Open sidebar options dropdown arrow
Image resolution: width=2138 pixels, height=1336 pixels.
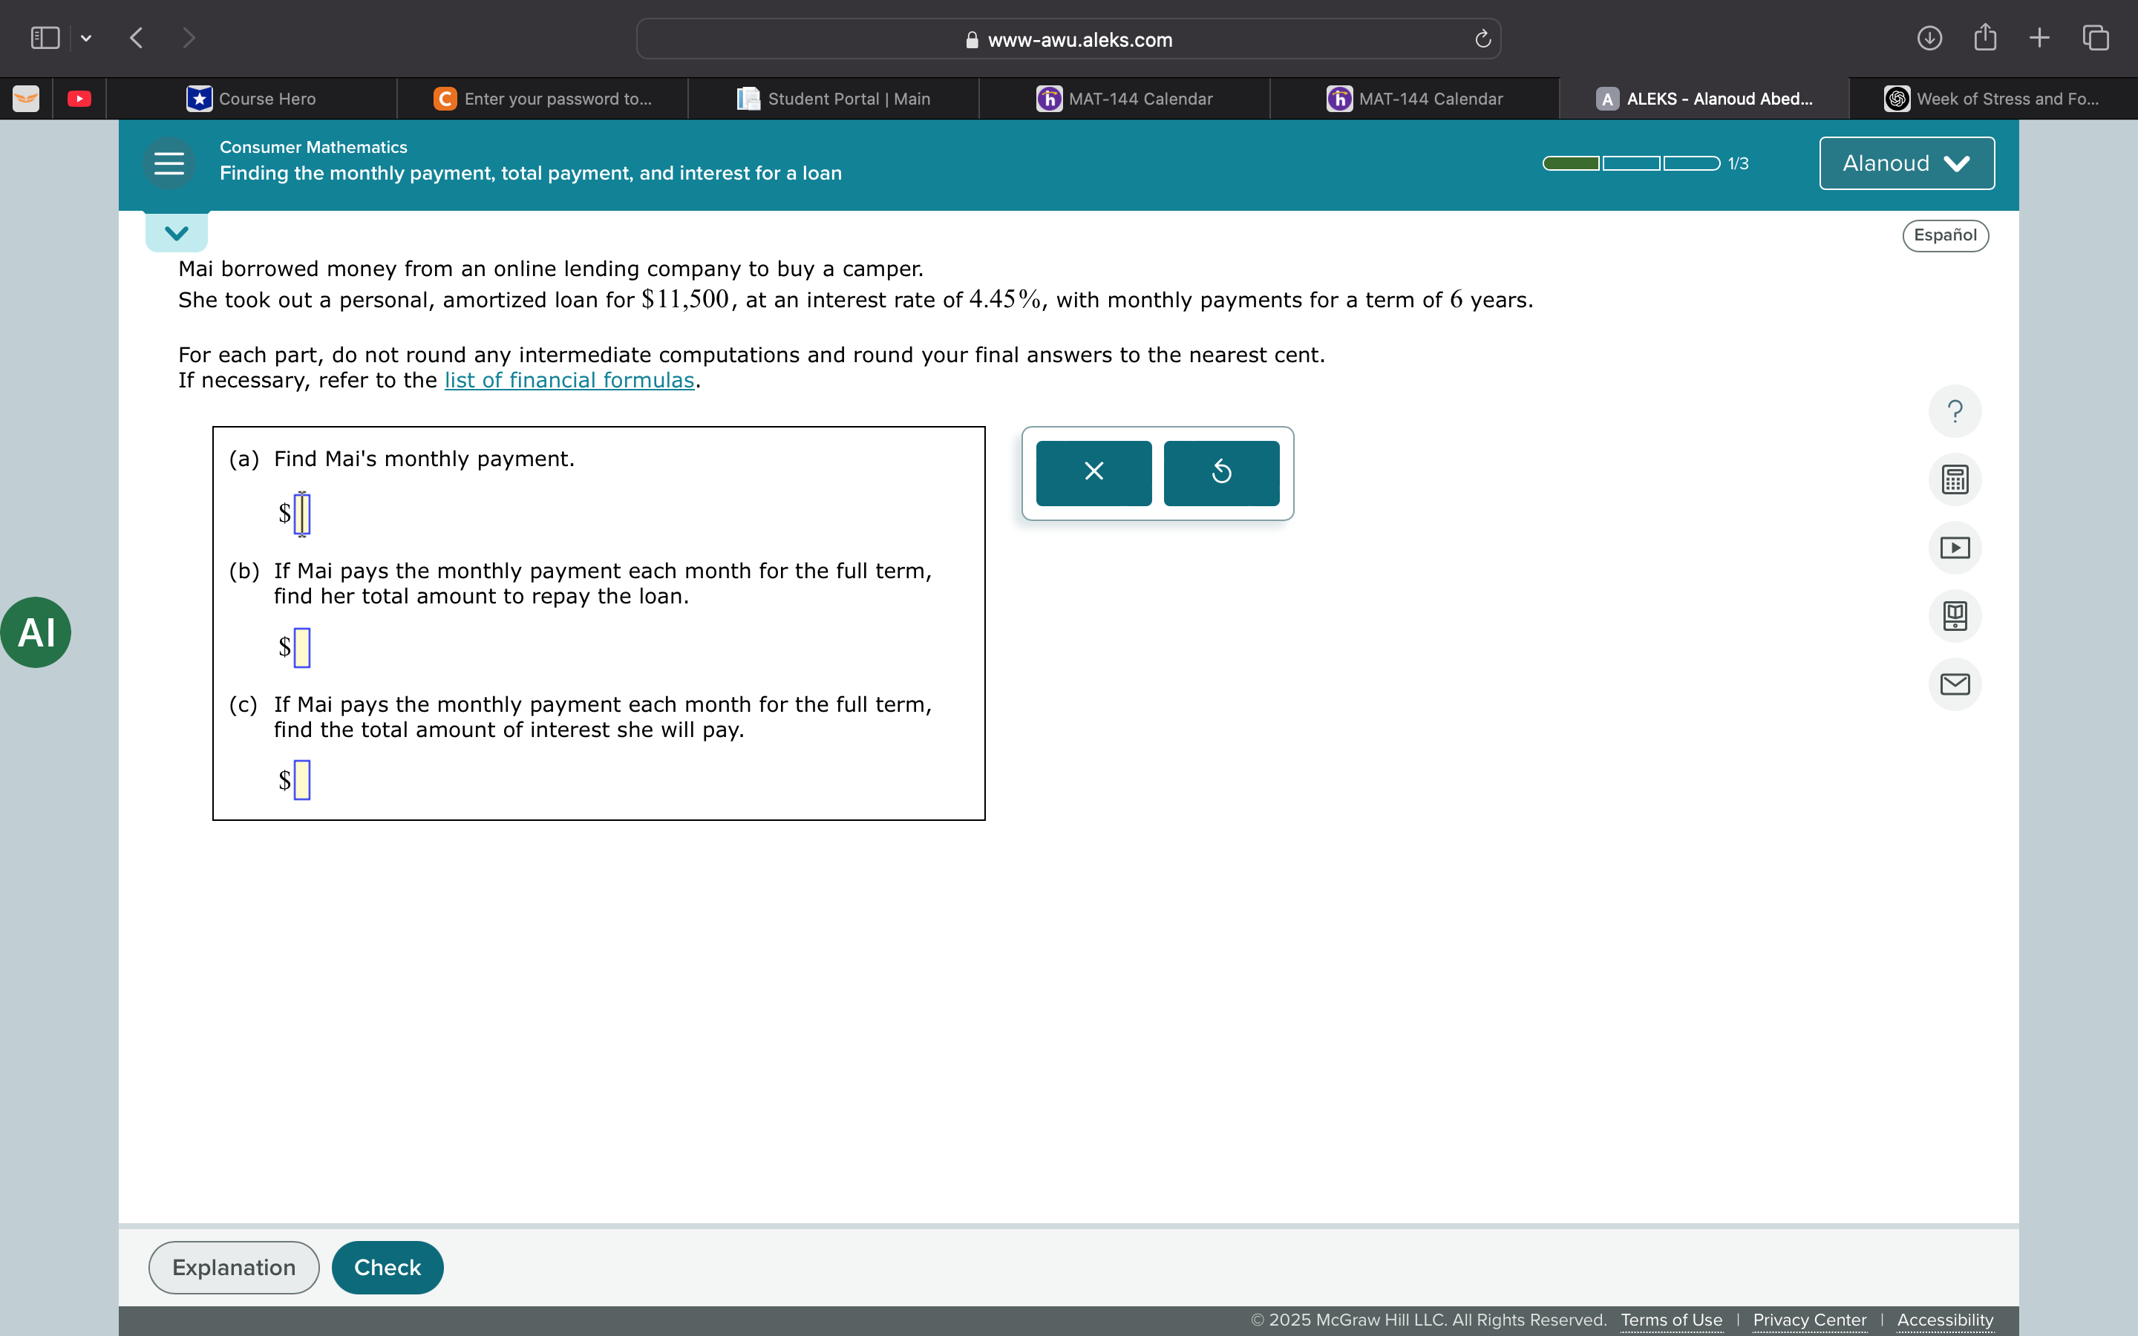(x=85, y=38)
